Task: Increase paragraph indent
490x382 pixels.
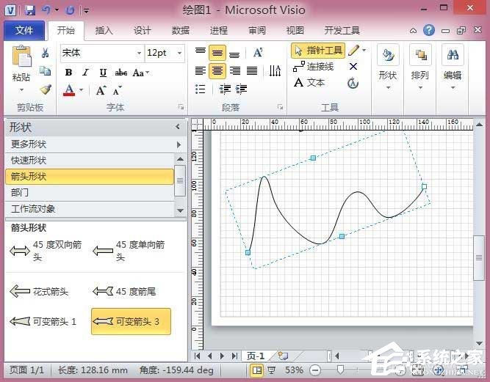Action: pyautogui.click(x=241, y=89)
